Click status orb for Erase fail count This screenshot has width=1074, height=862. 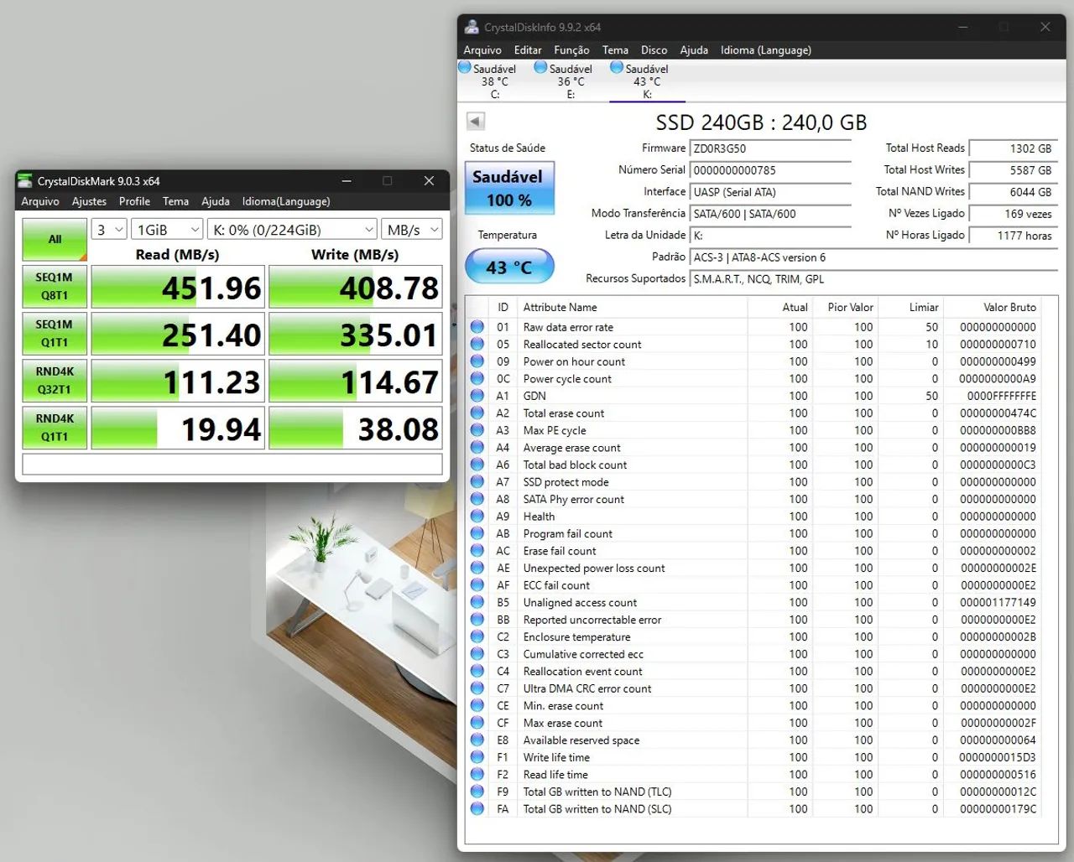pyautogui.click(x=477, y=550)
